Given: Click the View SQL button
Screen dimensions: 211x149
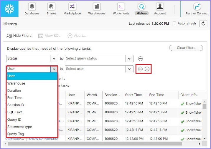Looking at the screenshot, I should point(49,36).
